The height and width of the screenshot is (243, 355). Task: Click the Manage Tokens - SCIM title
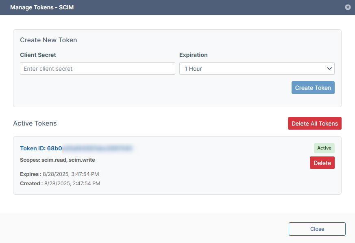42,7
